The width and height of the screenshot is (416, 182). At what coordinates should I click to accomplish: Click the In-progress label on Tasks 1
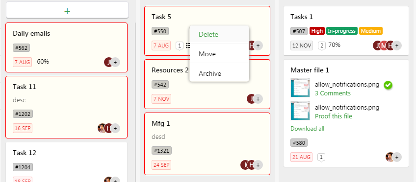(342, 31)
